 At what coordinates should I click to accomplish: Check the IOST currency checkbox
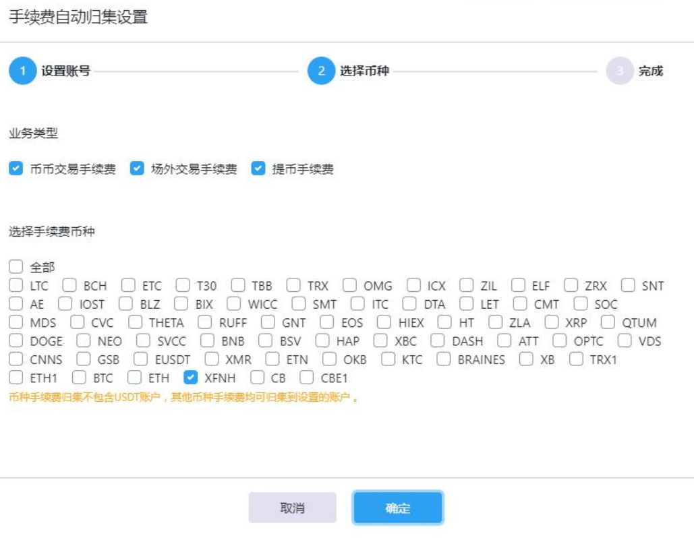(65, 304)
